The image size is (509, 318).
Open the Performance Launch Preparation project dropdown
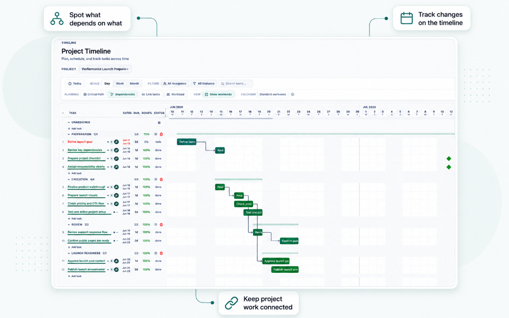pyautogui.click(x=105, y=69)
